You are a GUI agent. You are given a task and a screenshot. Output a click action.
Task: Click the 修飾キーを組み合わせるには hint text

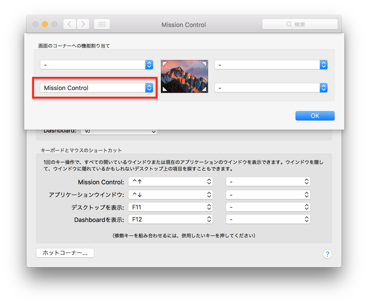pyautogui.click(x=184, y=235)
